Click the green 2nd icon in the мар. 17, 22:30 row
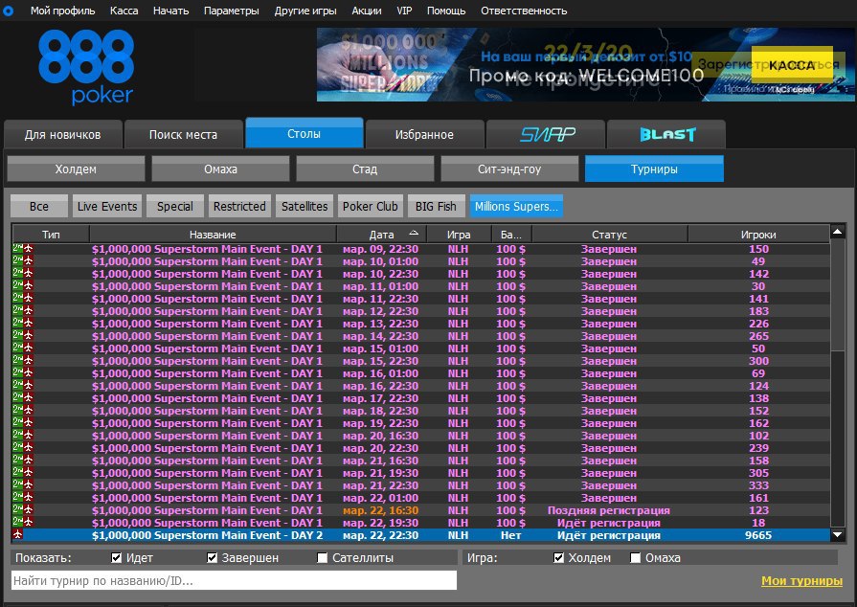 pyautogui.click(x=17, y=398)
